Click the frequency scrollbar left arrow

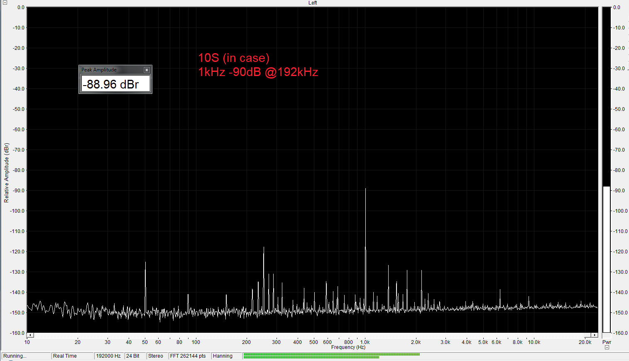click(30, 335)
